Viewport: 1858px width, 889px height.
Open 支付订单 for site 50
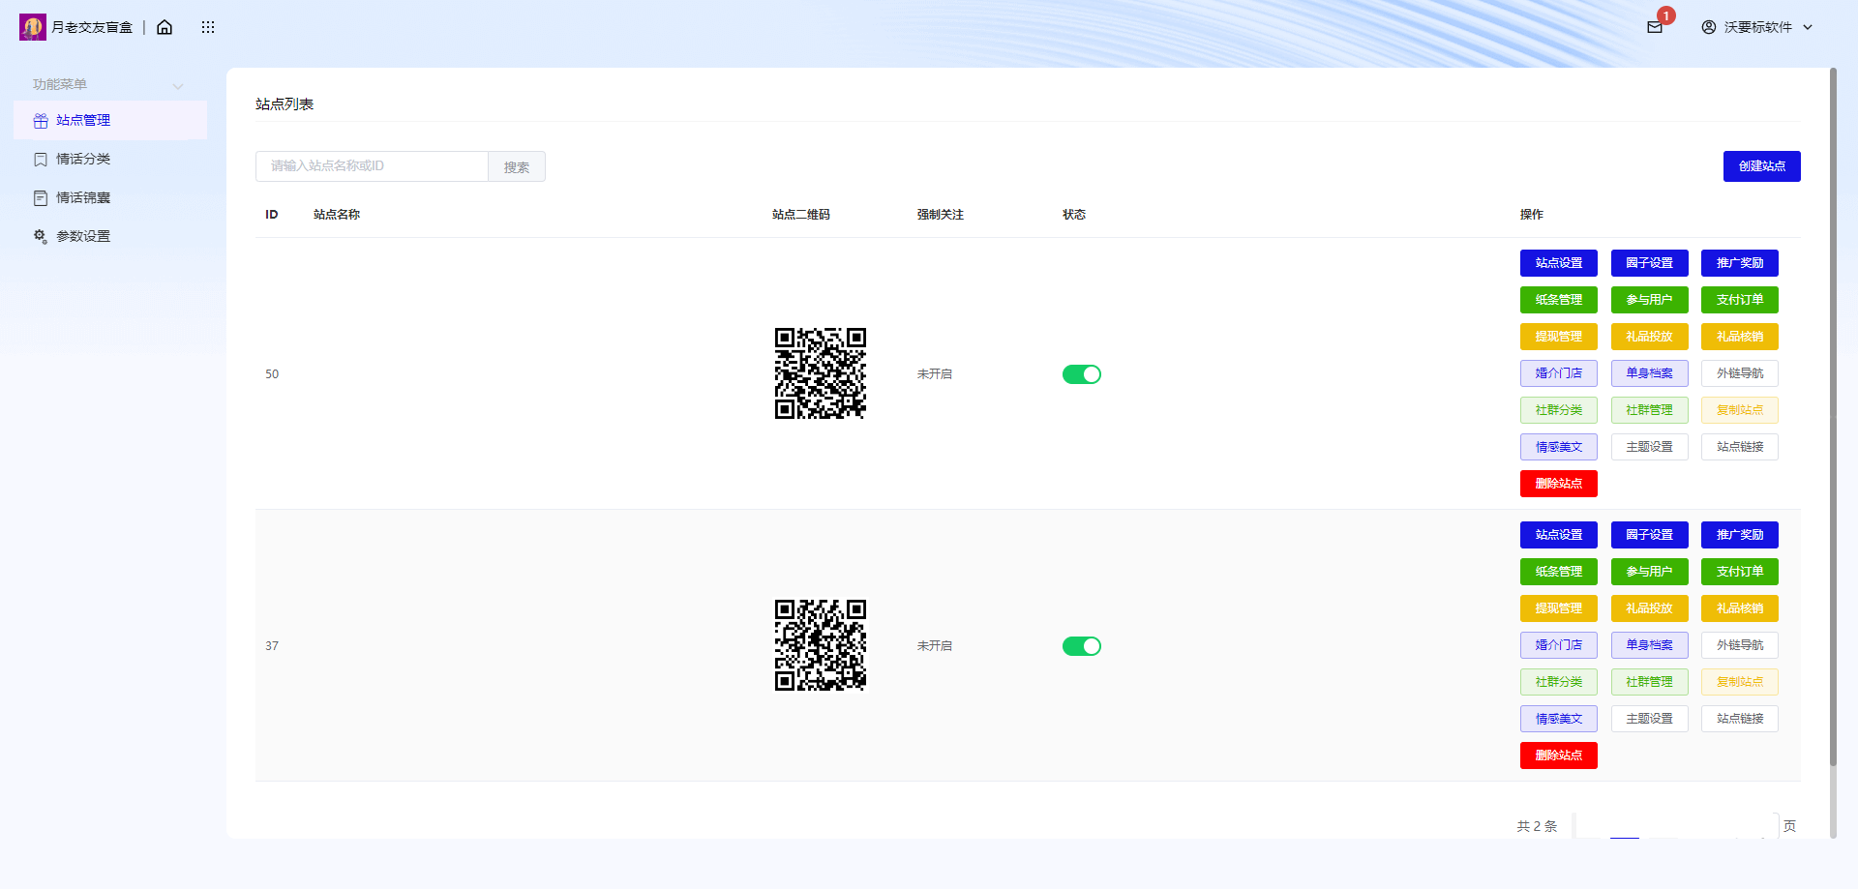tap(1740, 300)
